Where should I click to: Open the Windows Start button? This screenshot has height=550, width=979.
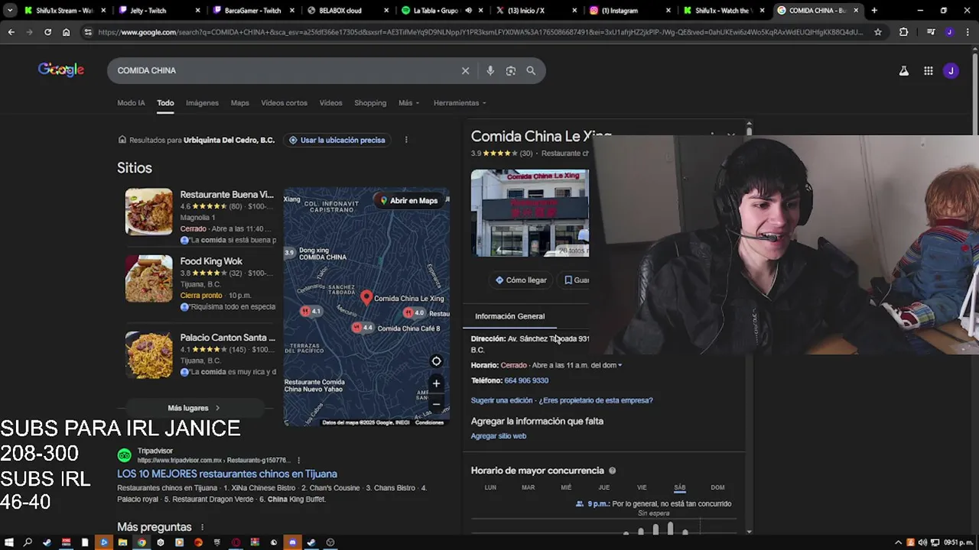pyautogui.click(x=9, y=542)
